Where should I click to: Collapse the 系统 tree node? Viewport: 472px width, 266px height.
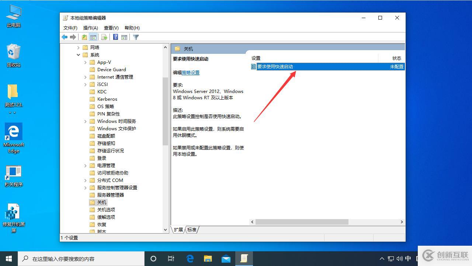tap(78, 55)
